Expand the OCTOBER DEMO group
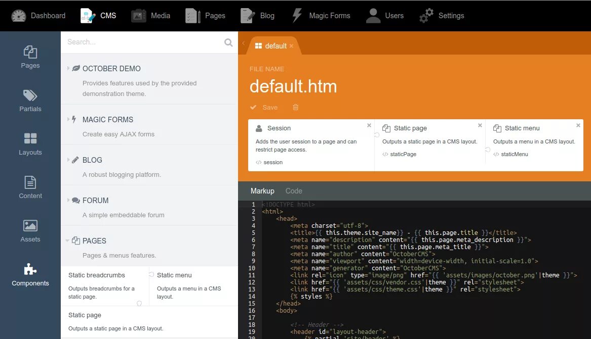Image resolution: width=591 pixels, height=339 pixels. [68, 68]
